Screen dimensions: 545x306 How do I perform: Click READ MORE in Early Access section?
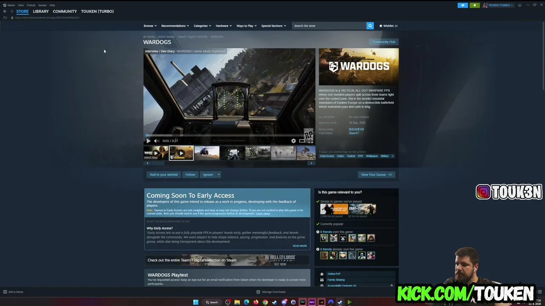pyautogui.click(x=300, y=246)
